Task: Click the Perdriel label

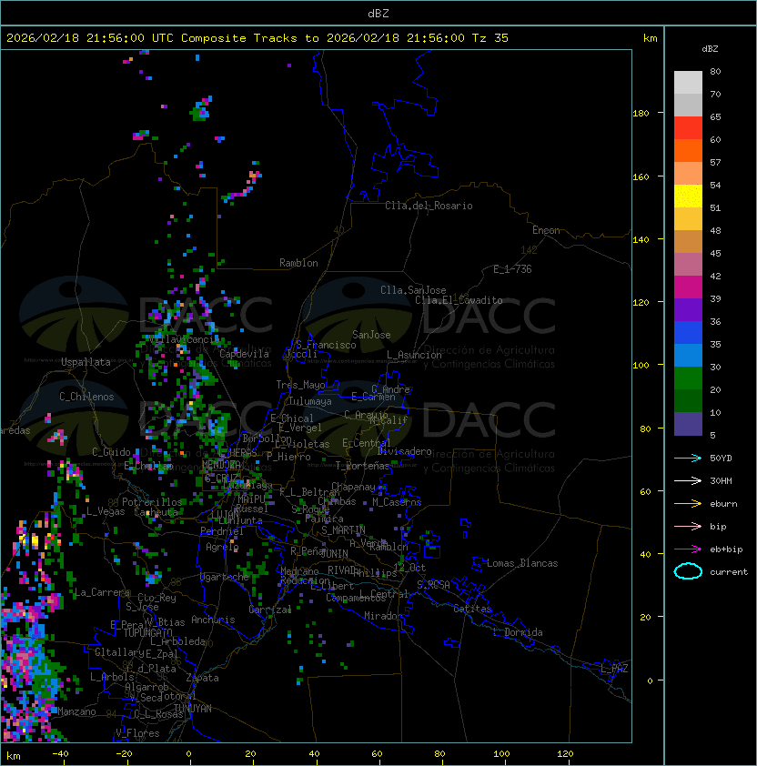Action: point(222,531)
